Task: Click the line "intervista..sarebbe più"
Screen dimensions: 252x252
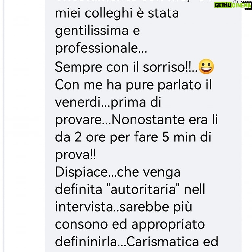Action: (124, 207)
